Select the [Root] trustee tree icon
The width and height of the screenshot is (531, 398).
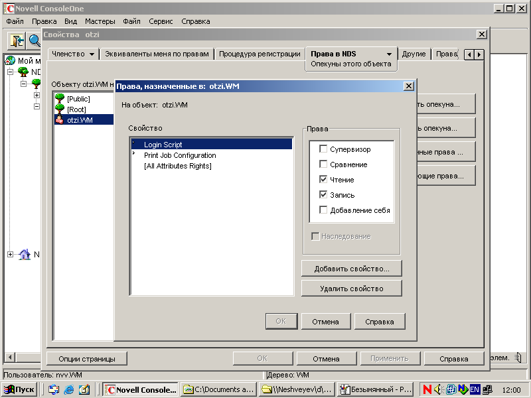pos(60,109)
